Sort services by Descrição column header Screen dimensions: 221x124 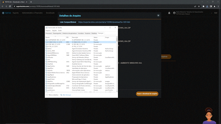pyautogui.click(x=82, y=37)
